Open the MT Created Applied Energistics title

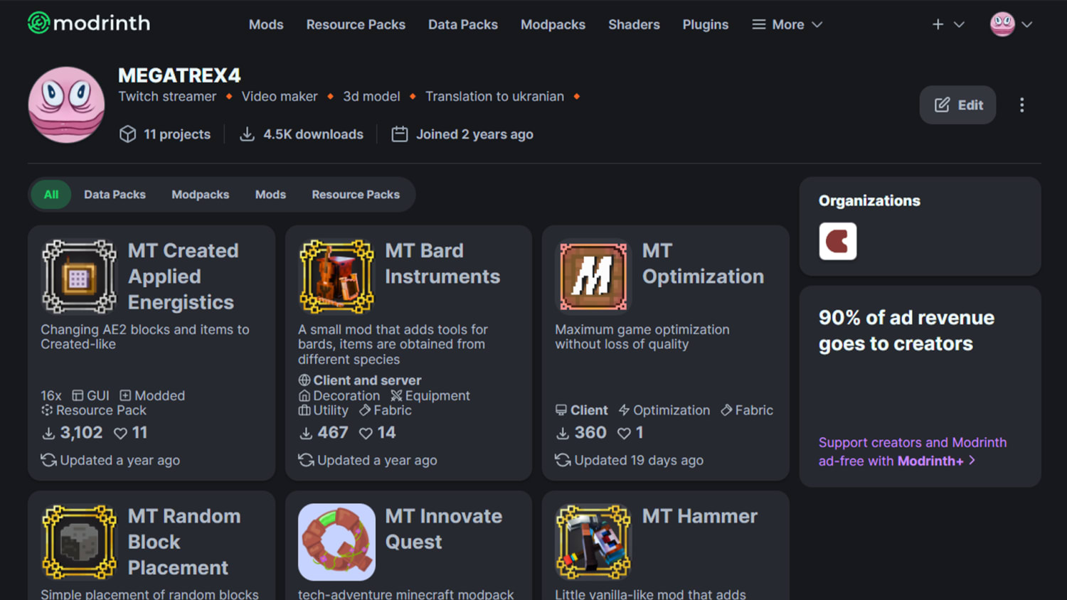coord(183,277)
